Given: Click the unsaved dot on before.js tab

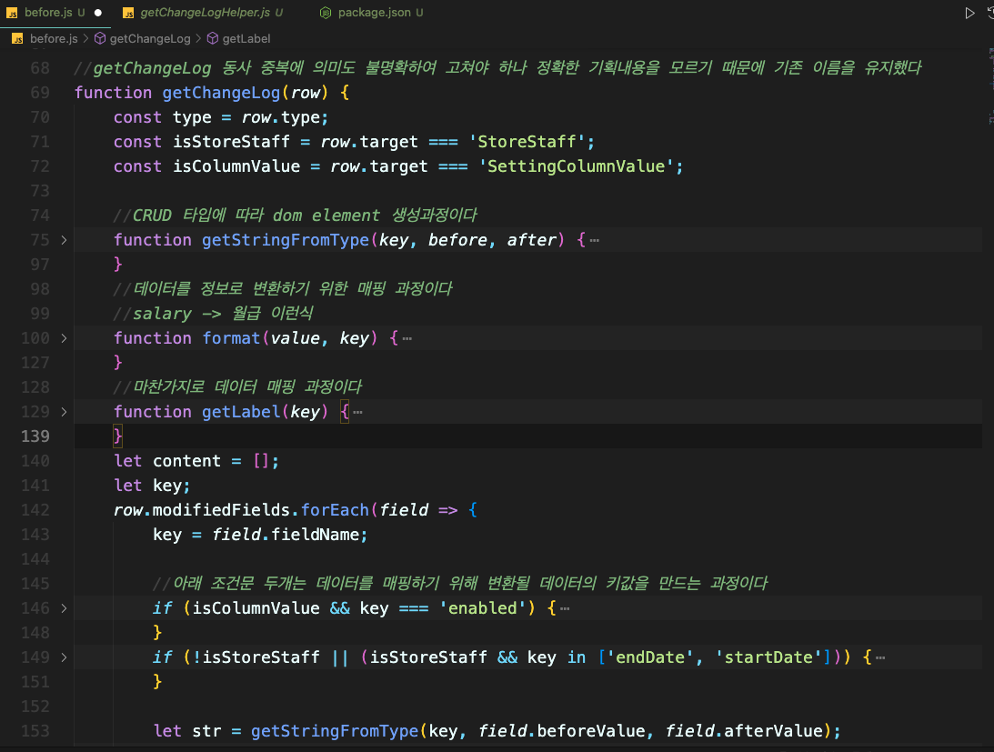Looking at the screenshot, I should 97,13.
